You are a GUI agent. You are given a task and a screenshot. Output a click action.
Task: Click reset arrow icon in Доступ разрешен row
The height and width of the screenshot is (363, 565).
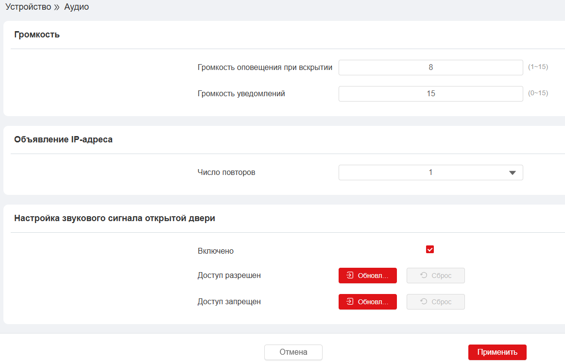point(424,276)
